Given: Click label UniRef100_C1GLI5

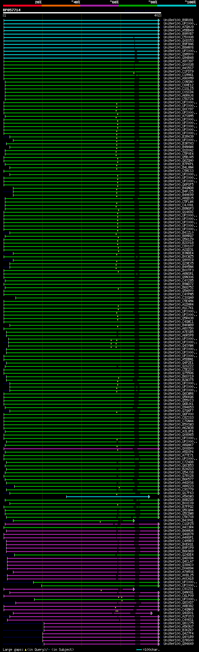Looking at the screenshot, I should tap(179, 89).
